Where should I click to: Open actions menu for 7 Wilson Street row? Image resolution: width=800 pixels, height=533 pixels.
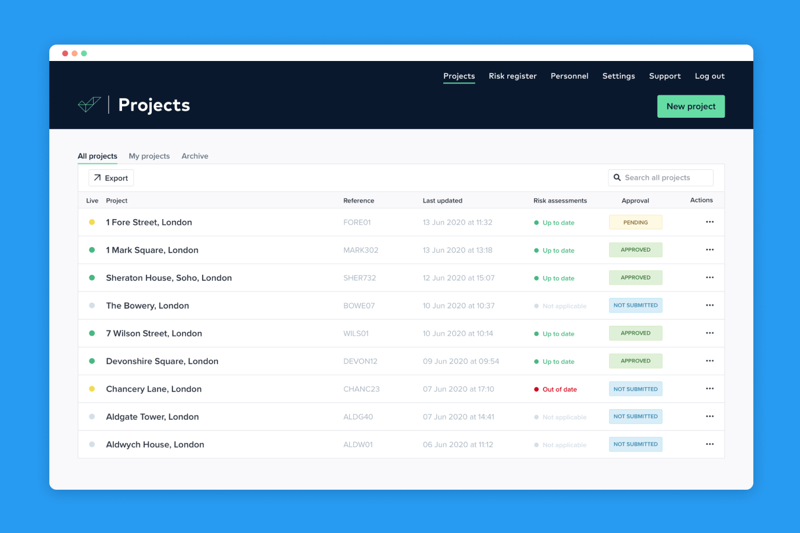click(709, 333)
